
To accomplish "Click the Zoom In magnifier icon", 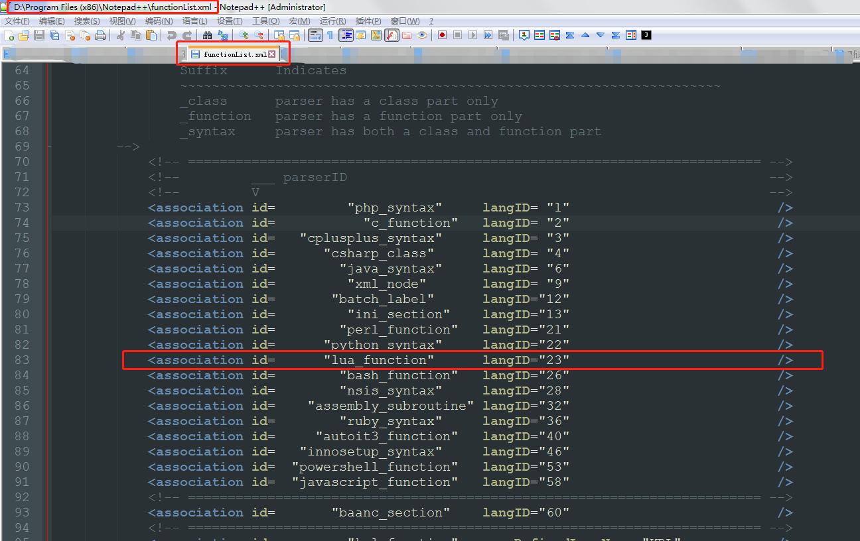I will [245, 34].
